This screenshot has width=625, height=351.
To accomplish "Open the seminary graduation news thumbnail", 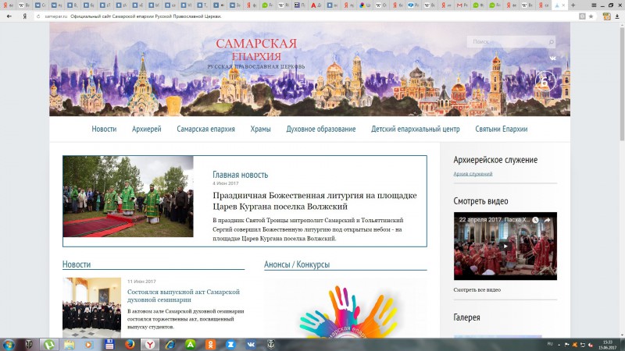I will [x=91, y=307].
